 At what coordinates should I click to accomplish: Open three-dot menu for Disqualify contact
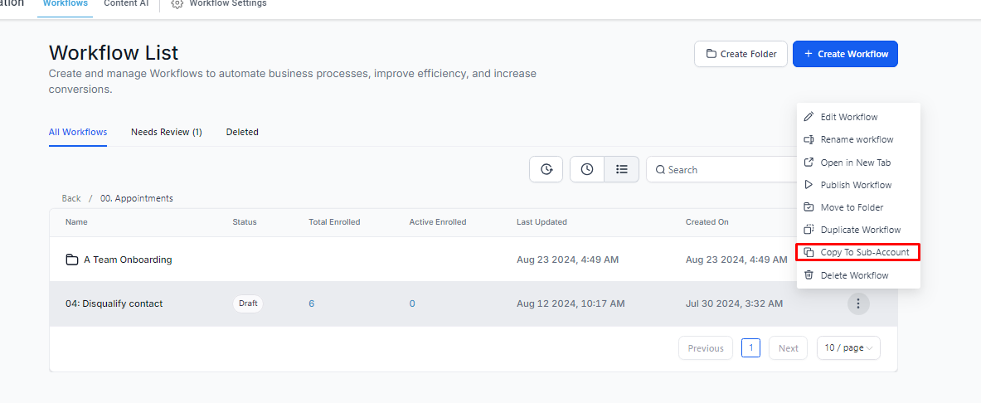[858, 303]
